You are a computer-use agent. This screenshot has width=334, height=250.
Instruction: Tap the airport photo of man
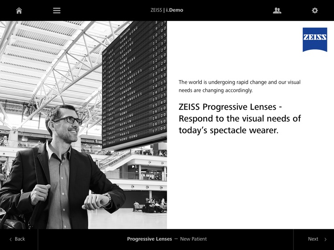coord(83,125)
